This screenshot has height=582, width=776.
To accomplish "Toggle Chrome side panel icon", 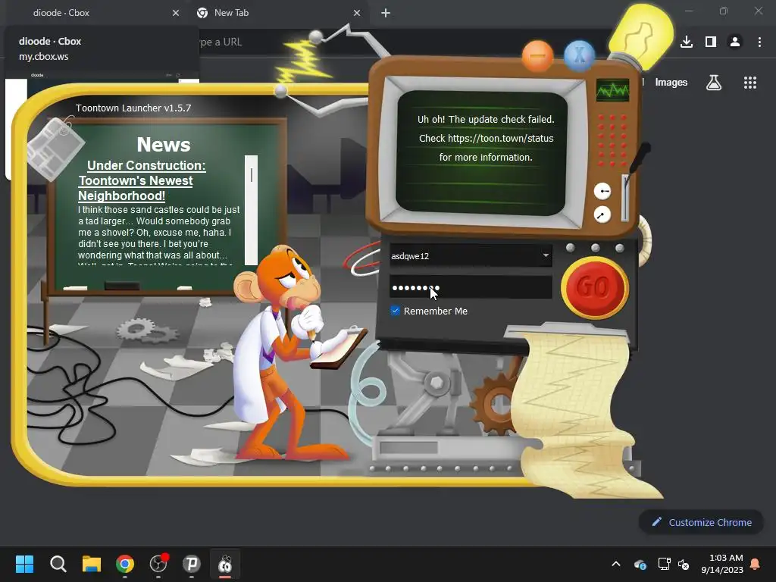I will pyautogui.click(x=711, y=42).
